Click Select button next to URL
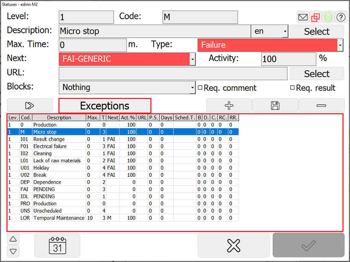The image size is (350, 262). (317, 74)
